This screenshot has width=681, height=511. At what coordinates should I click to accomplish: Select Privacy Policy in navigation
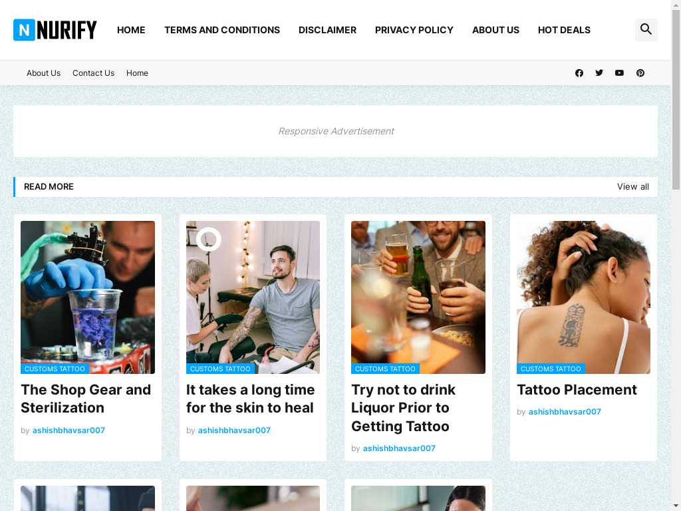coord(414,30)
